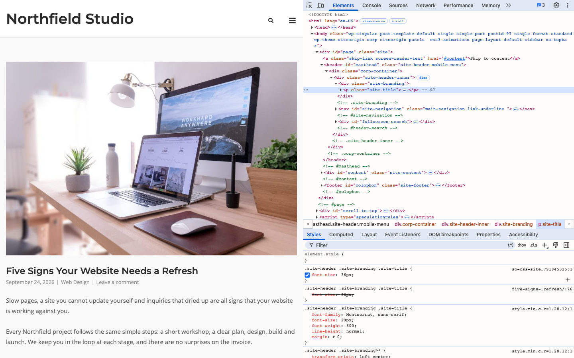
Task: Switch to the Console tab
Action: tap(372, 5)
